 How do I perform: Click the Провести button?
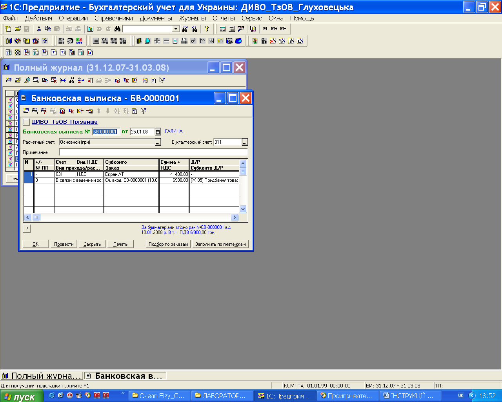[x=64, y=244]
